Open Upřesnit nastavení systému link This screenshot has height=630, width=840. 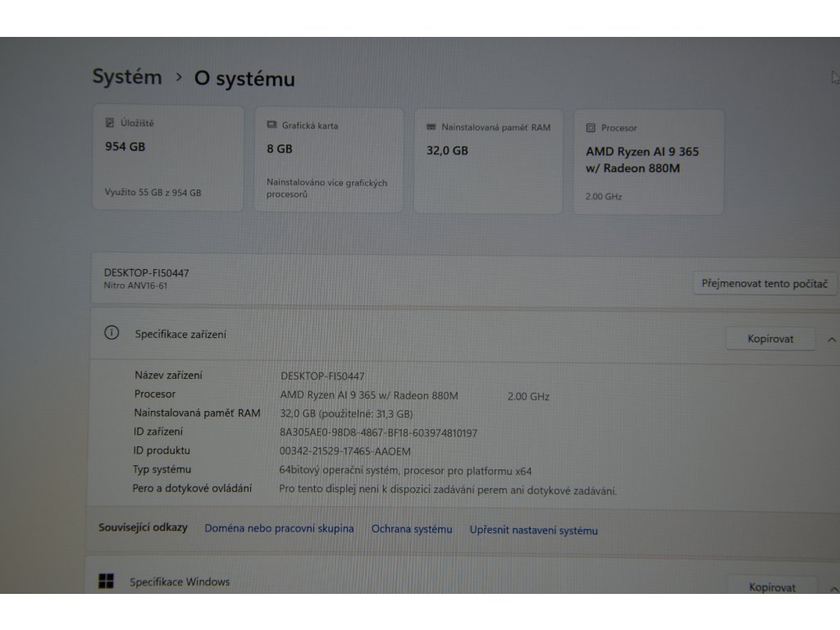click(533, 531)
